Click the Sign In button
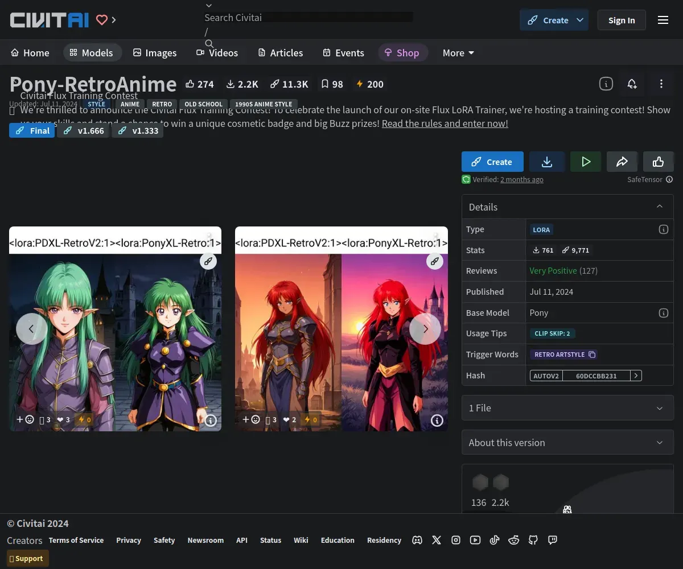 (622, 20)
